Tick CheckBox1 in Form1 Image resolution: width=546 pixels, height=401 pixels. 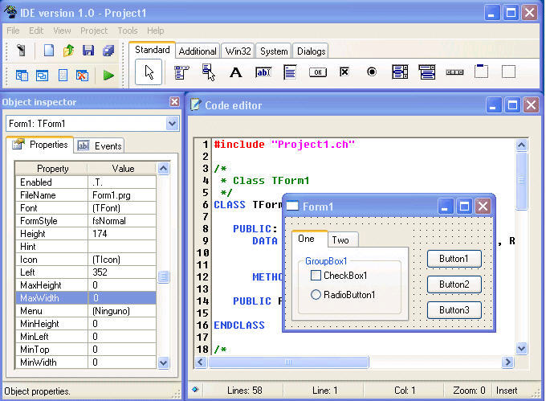(x=316, y=276)
